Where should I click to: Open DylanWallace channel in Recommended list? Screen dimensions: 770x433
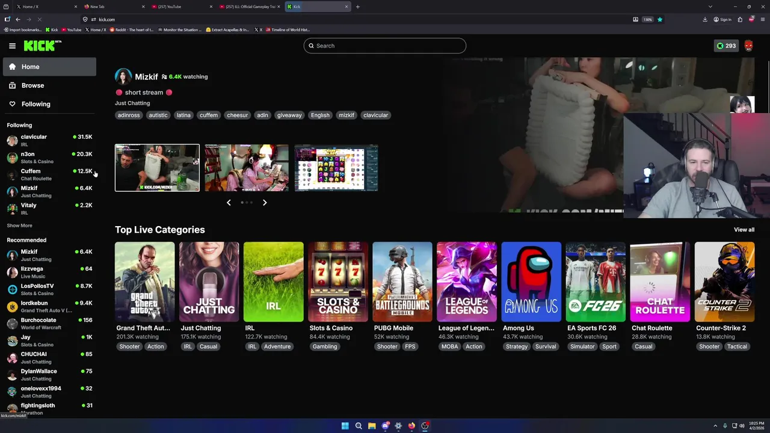click(x=49, y=375)
